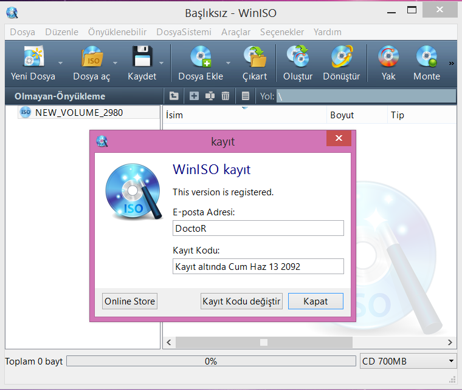Image resolution: width=462 pixels, height=390 pixels.
Task: Click the scroll left arrow
Action: coord(169,343)
